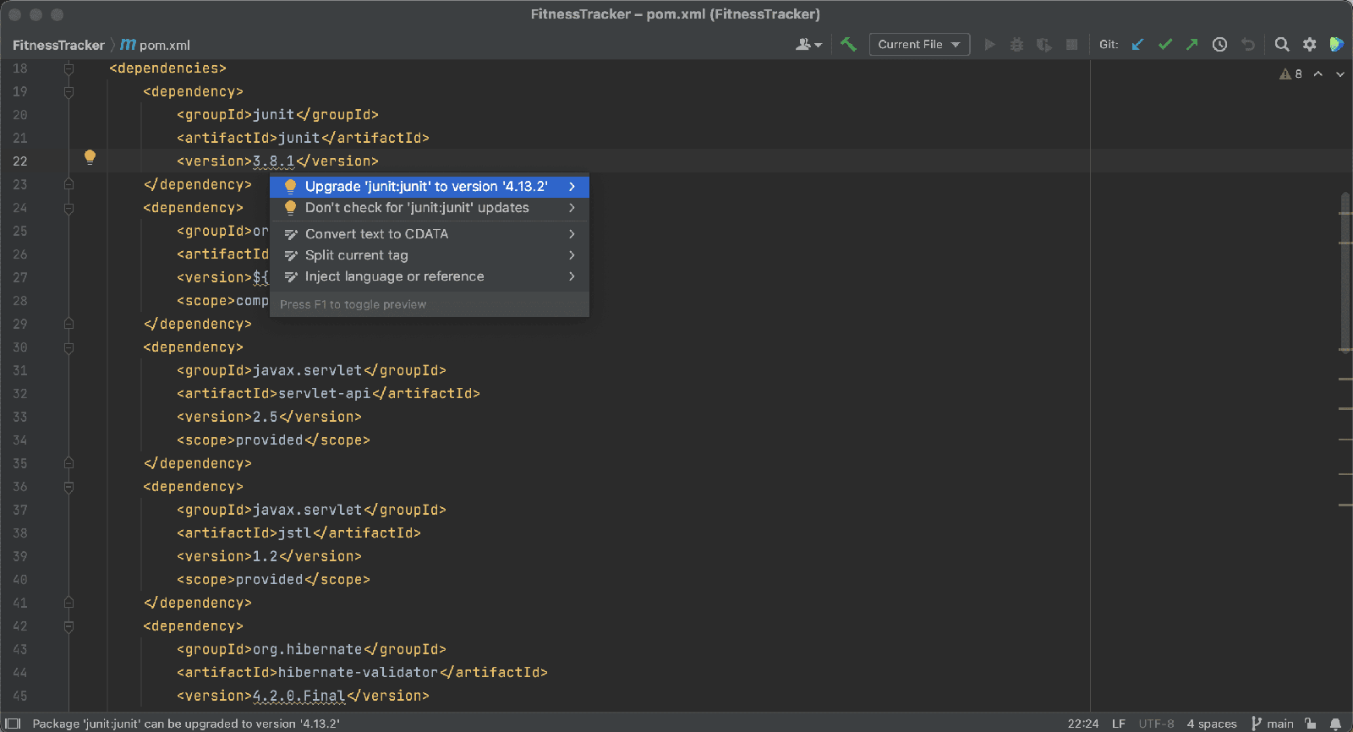The width and height of the screenshot is (1353, 732).
Task: Collapse the dependency fold marker on line 19
Action: pyautogui.click(x=68, y=92)
